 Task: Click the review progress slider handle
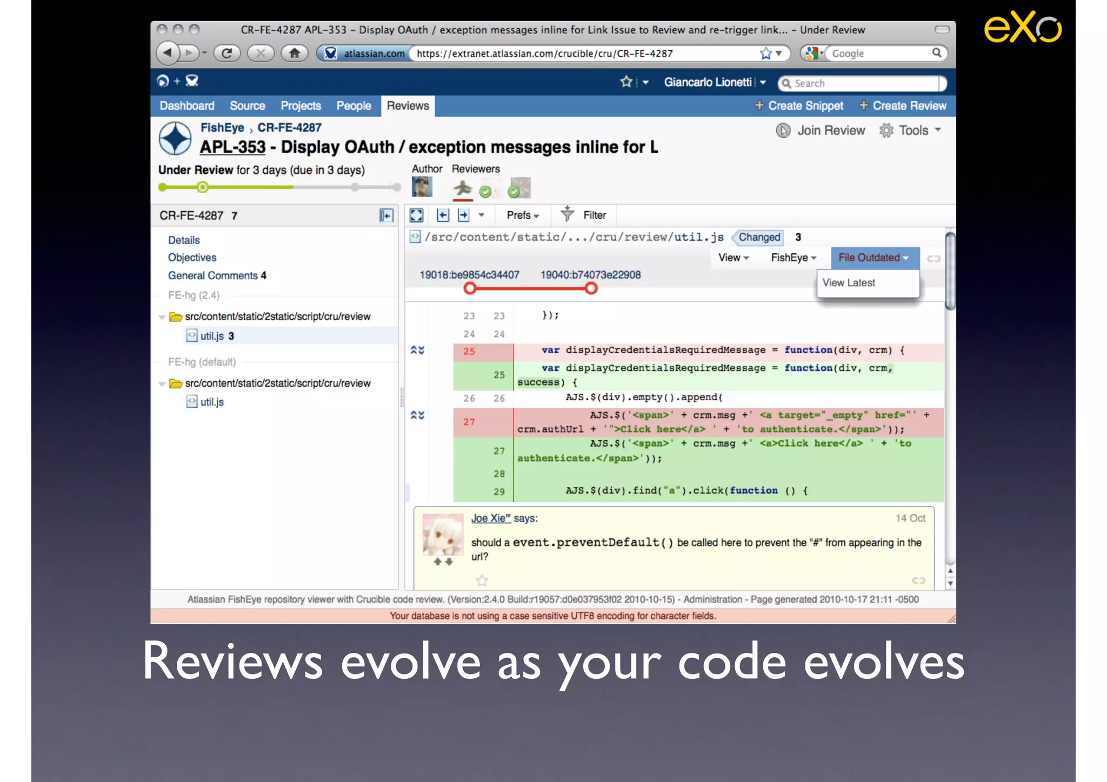(203, 187)
